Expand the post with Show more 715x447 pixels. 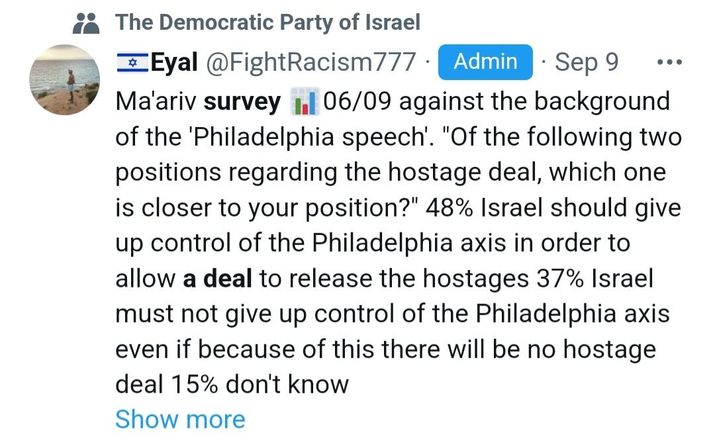coord(180,419)
